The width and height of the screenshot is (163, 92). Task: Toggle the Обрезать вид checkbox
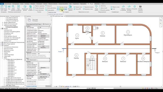click(x=38, y=63)
